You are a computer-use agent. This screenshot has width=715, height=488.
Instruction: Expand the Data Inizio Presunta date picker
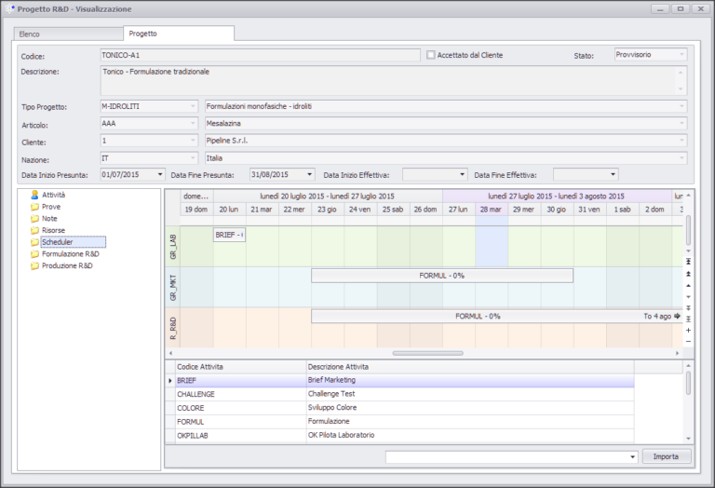pyautogui.click(x=161, y=174)
